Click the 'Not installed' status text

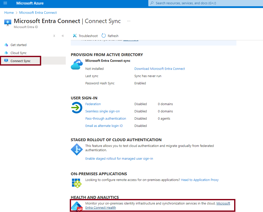(94, 69)
